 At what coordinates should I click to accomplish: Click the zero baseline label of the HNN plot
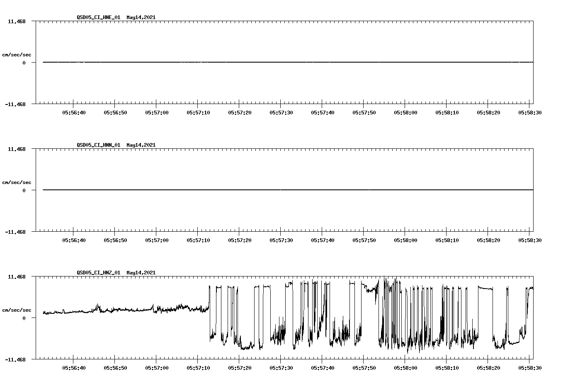[x=25, y=190]
